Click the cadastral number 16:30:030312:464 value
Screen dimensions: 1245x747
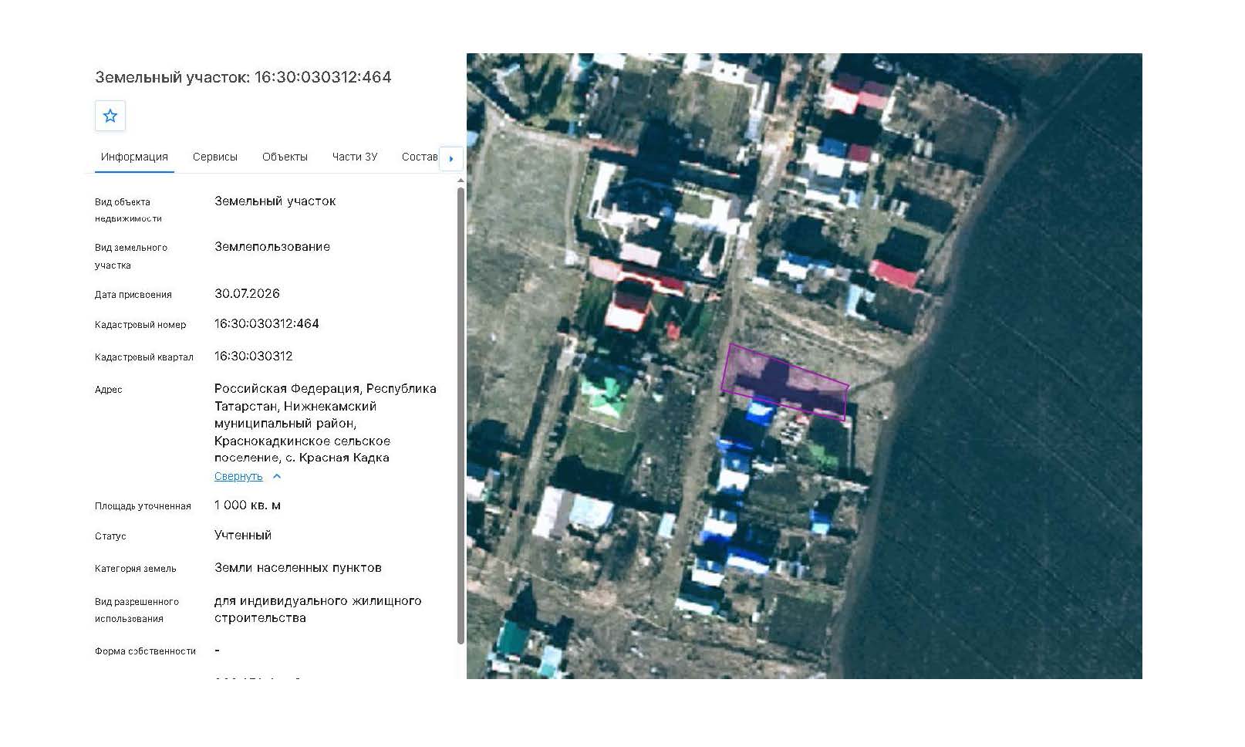[267, 324]
